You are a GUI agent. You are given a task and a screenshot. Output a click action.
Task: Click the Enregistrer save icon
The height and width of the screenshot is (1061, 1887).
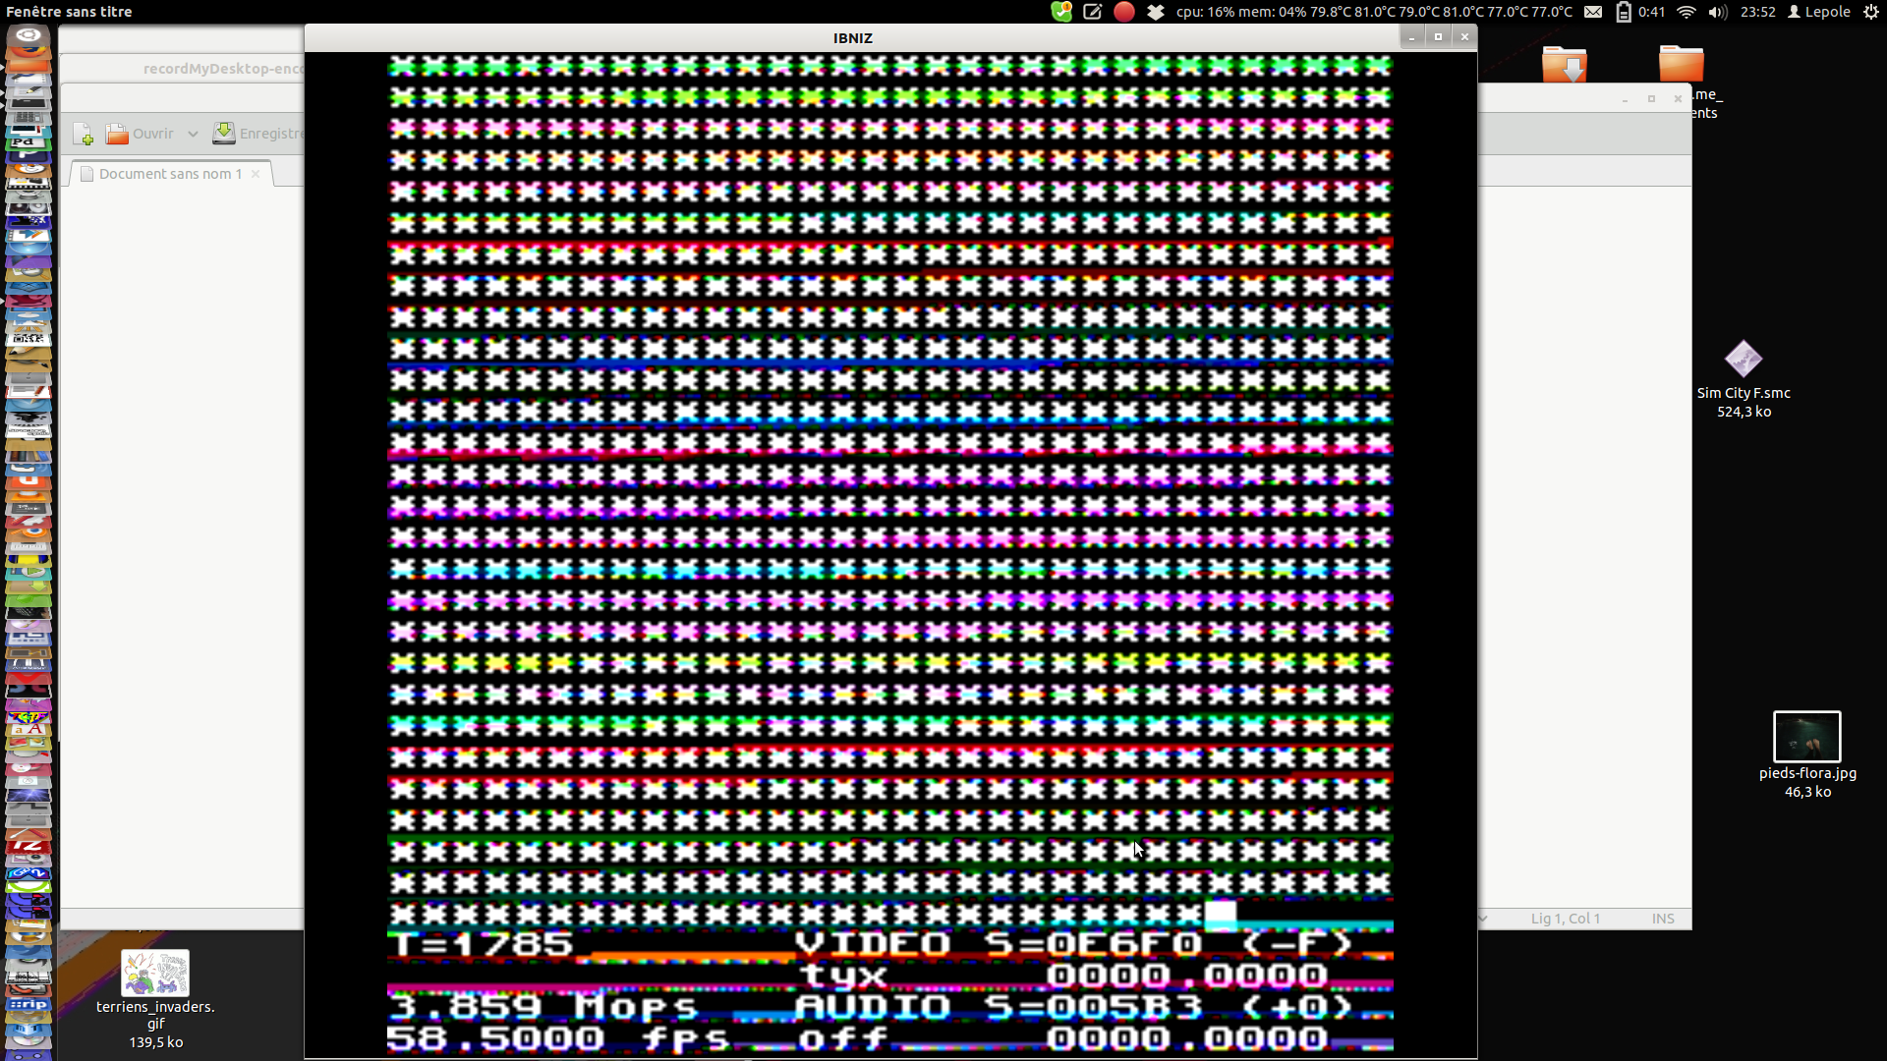224,134
